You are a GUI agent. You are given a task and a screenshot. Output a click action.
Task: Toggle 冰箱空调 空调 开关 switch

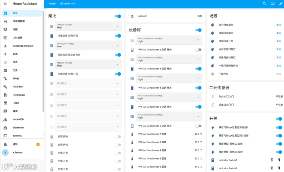(x=118, y=36)
